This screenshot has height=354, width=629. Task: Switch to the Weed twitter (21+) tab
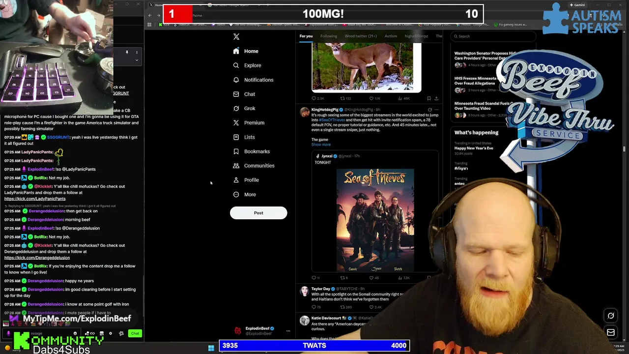tap(361, 36)
